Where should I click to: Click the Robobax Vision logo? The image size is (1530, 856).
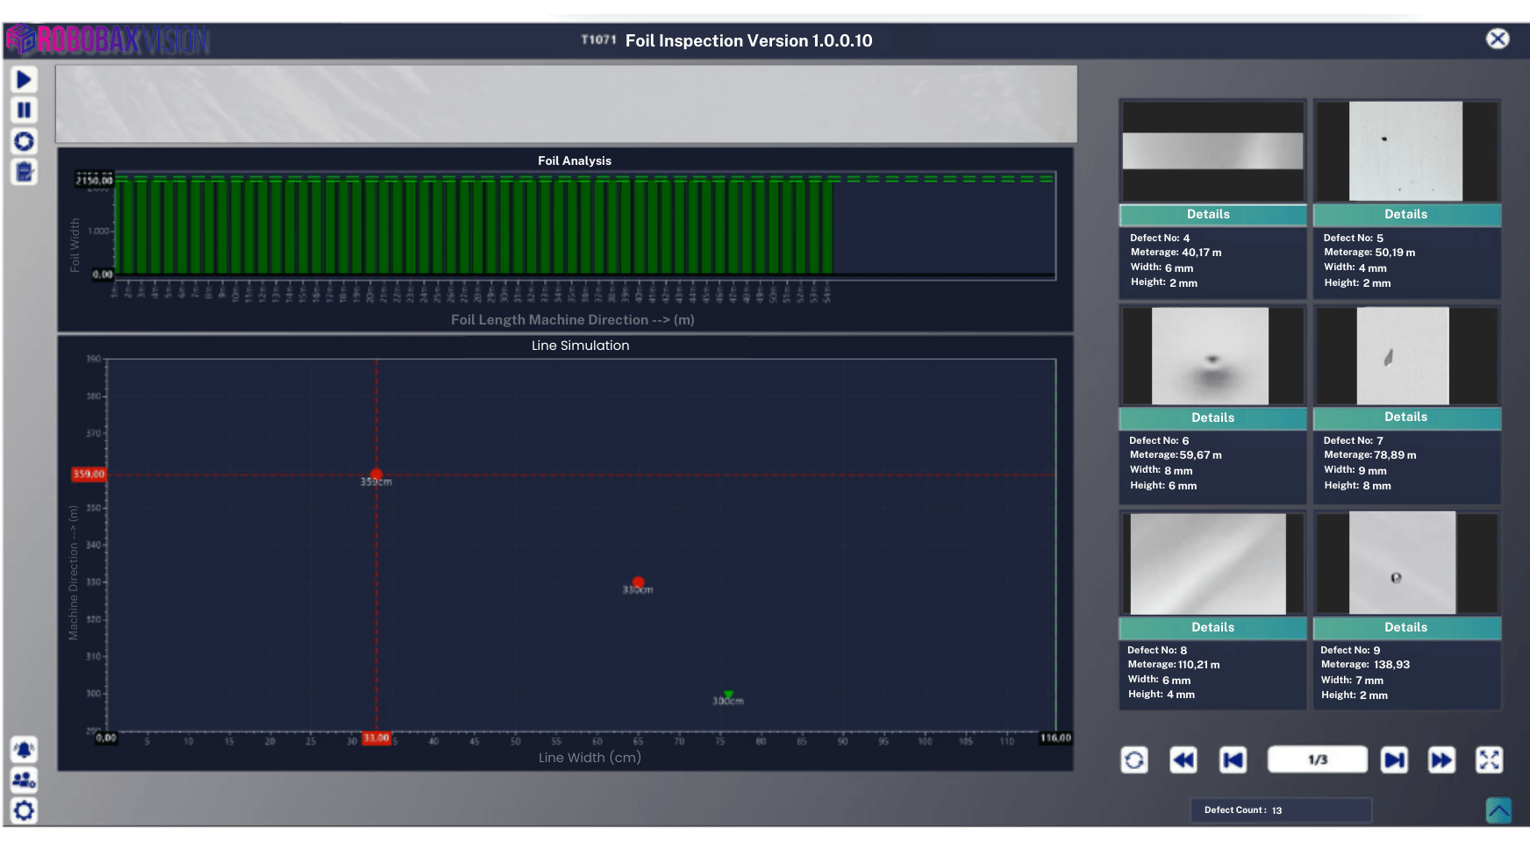point(108,39)
